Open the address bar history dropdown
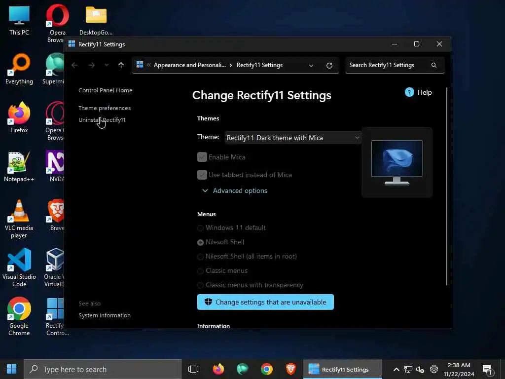This screenshot has width=505, height=379. click(311, 66)
